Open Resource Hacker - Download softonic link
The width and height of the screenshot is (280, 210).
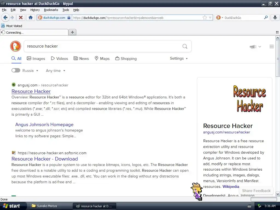[45, 159]
